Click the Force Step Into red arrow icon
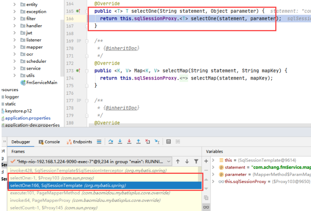 tap(129, 141)
